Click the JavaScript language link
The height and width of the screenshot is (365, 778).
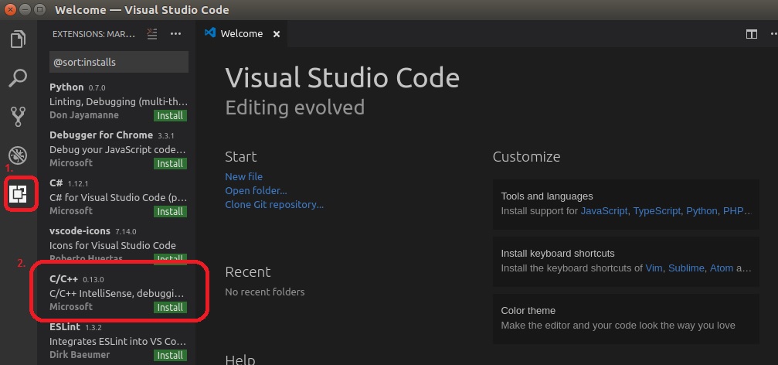pyautogui.click(x=604, y=211)
